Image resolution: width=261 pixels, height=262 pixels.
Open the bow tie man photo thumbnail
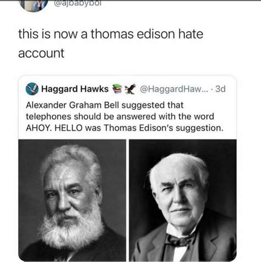tap(183, 200)
